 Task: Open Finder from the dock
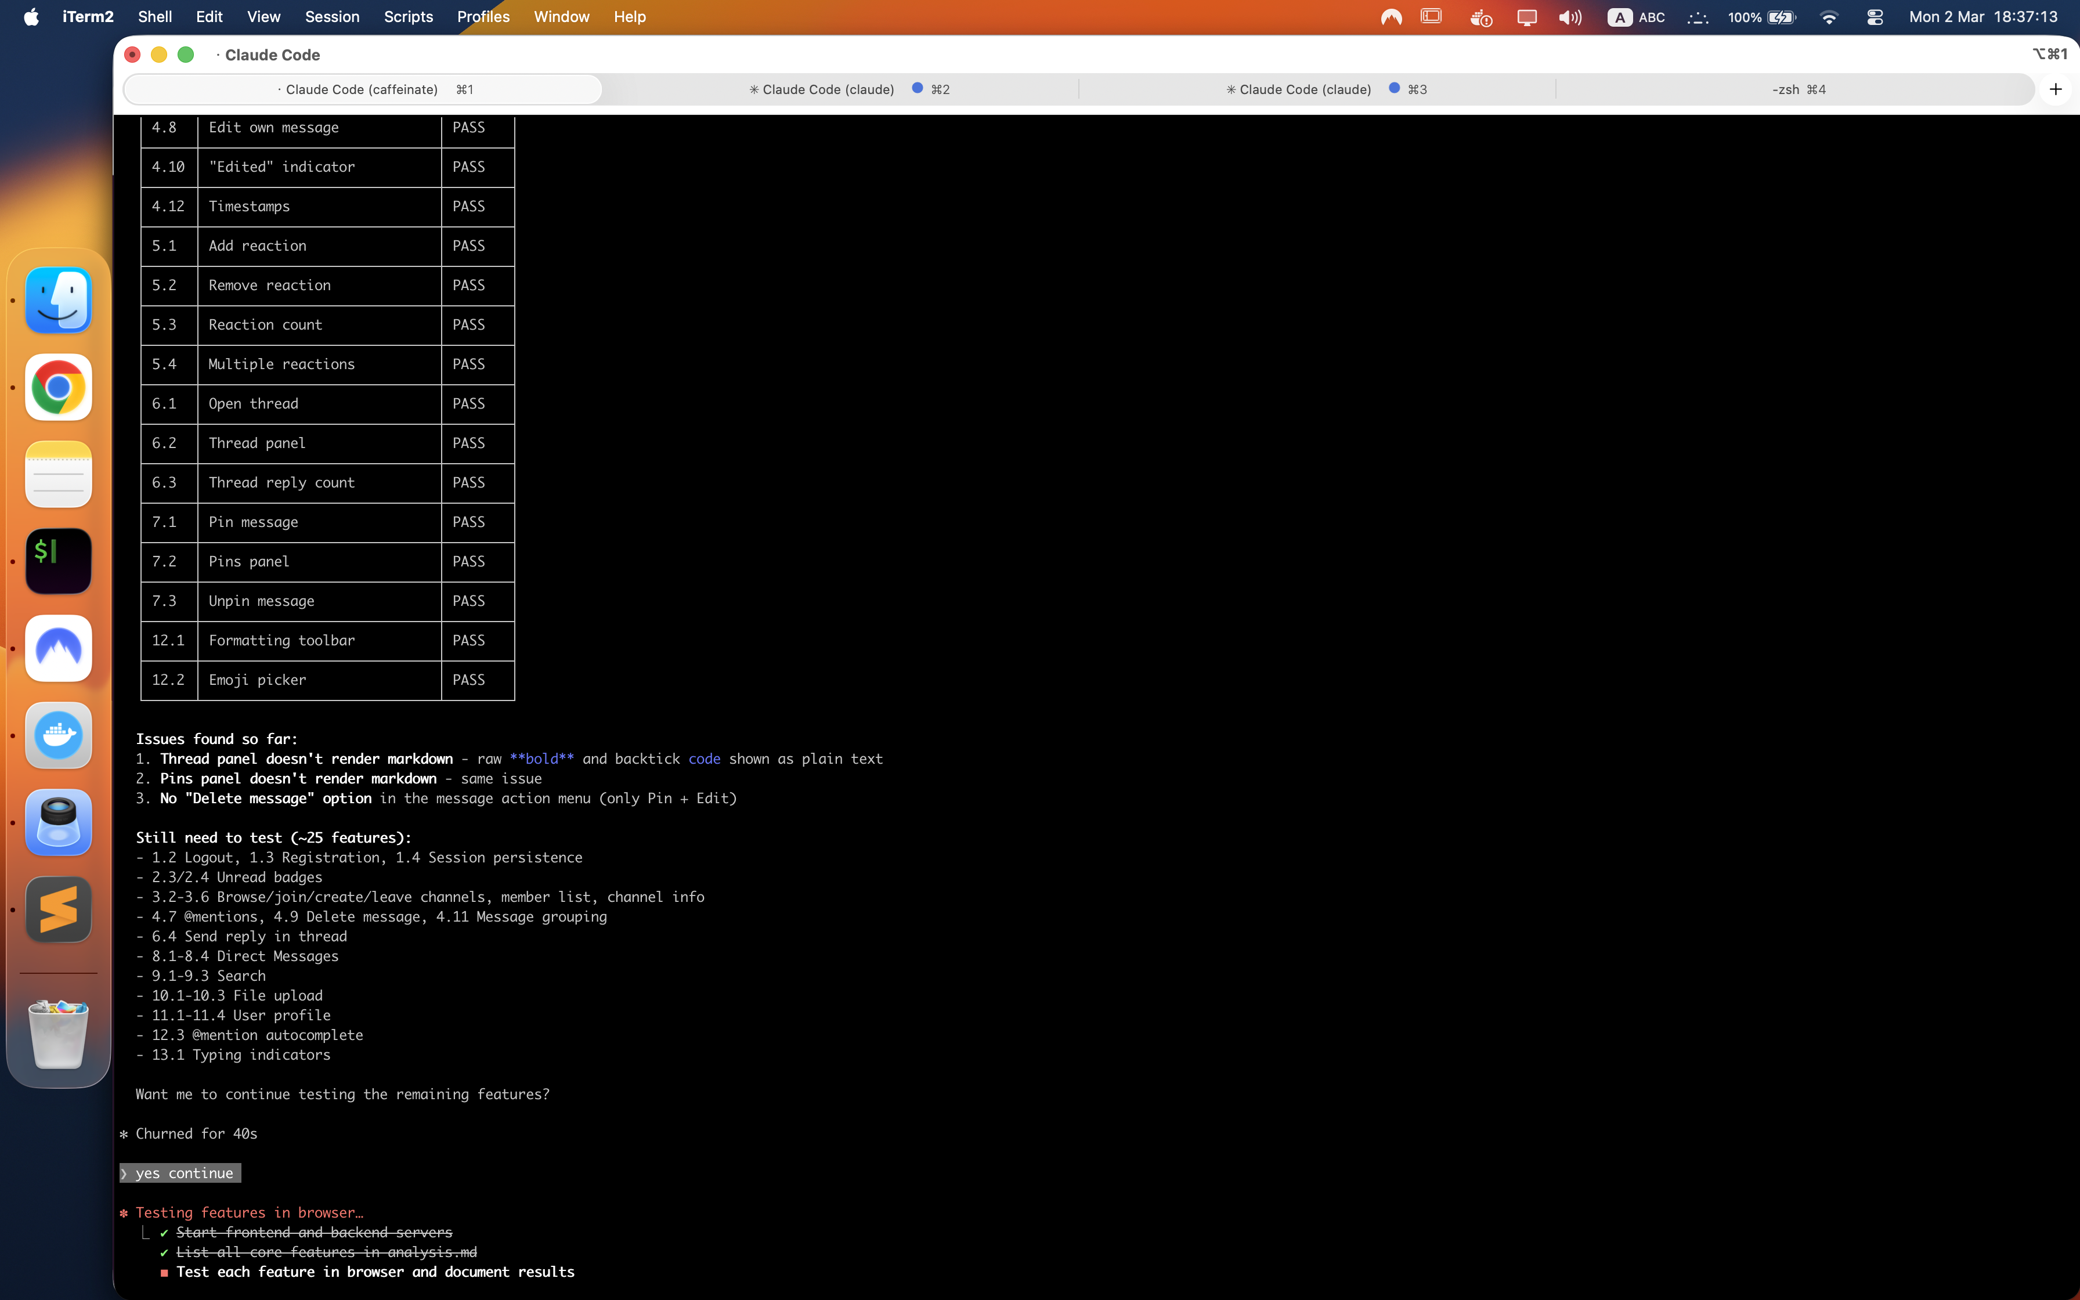pos(59,301)
